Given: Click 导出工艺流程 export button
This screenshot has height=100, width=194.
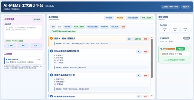Looking at the screenshot, I should [x=147, y=18].
